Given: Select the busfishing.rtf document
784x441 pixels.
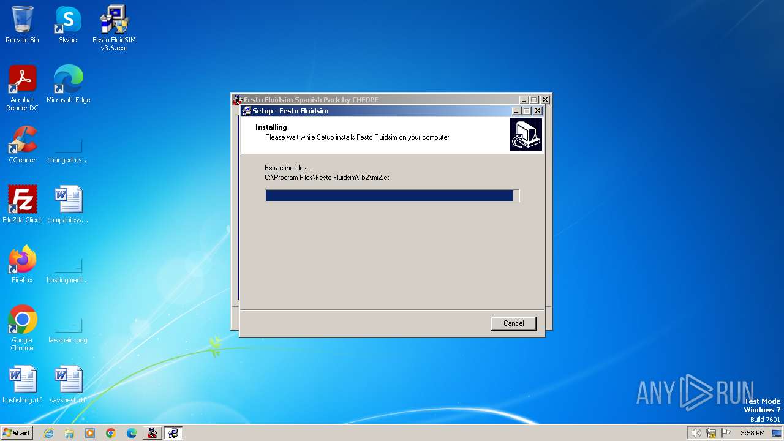Looking at the screenshot, I should tap(22, 385).
